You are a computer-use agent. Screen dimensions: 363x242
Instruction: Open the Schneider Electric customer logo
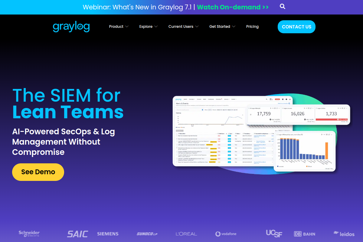point(29,234)
